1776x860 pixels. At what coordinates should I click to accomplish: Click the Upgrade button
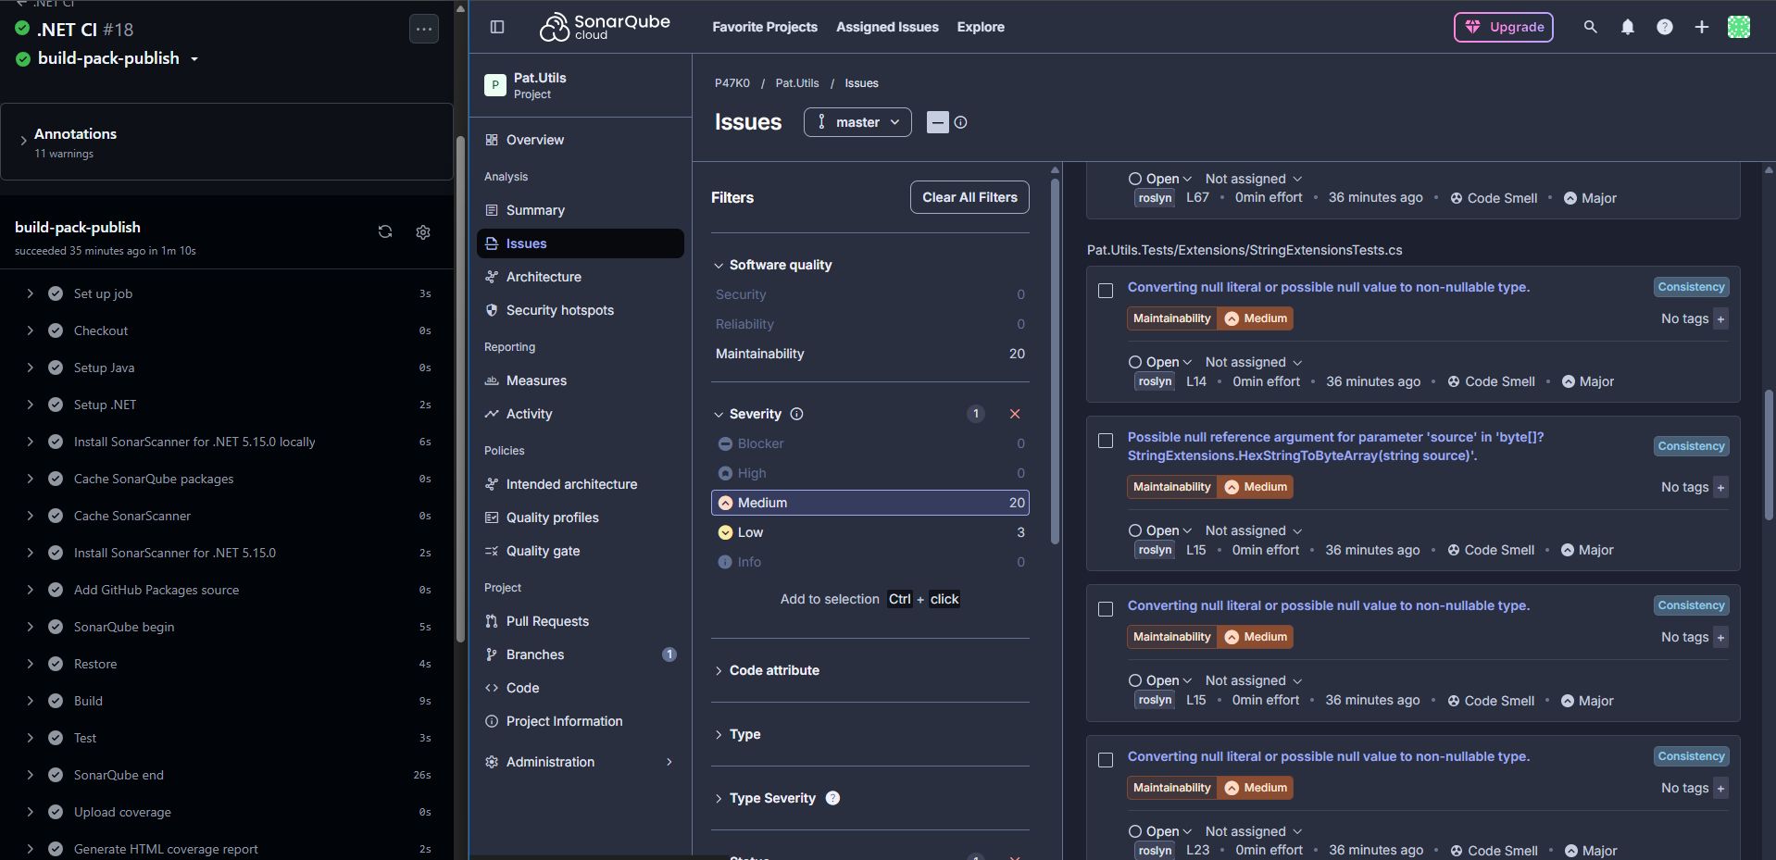coord(1504,27)
